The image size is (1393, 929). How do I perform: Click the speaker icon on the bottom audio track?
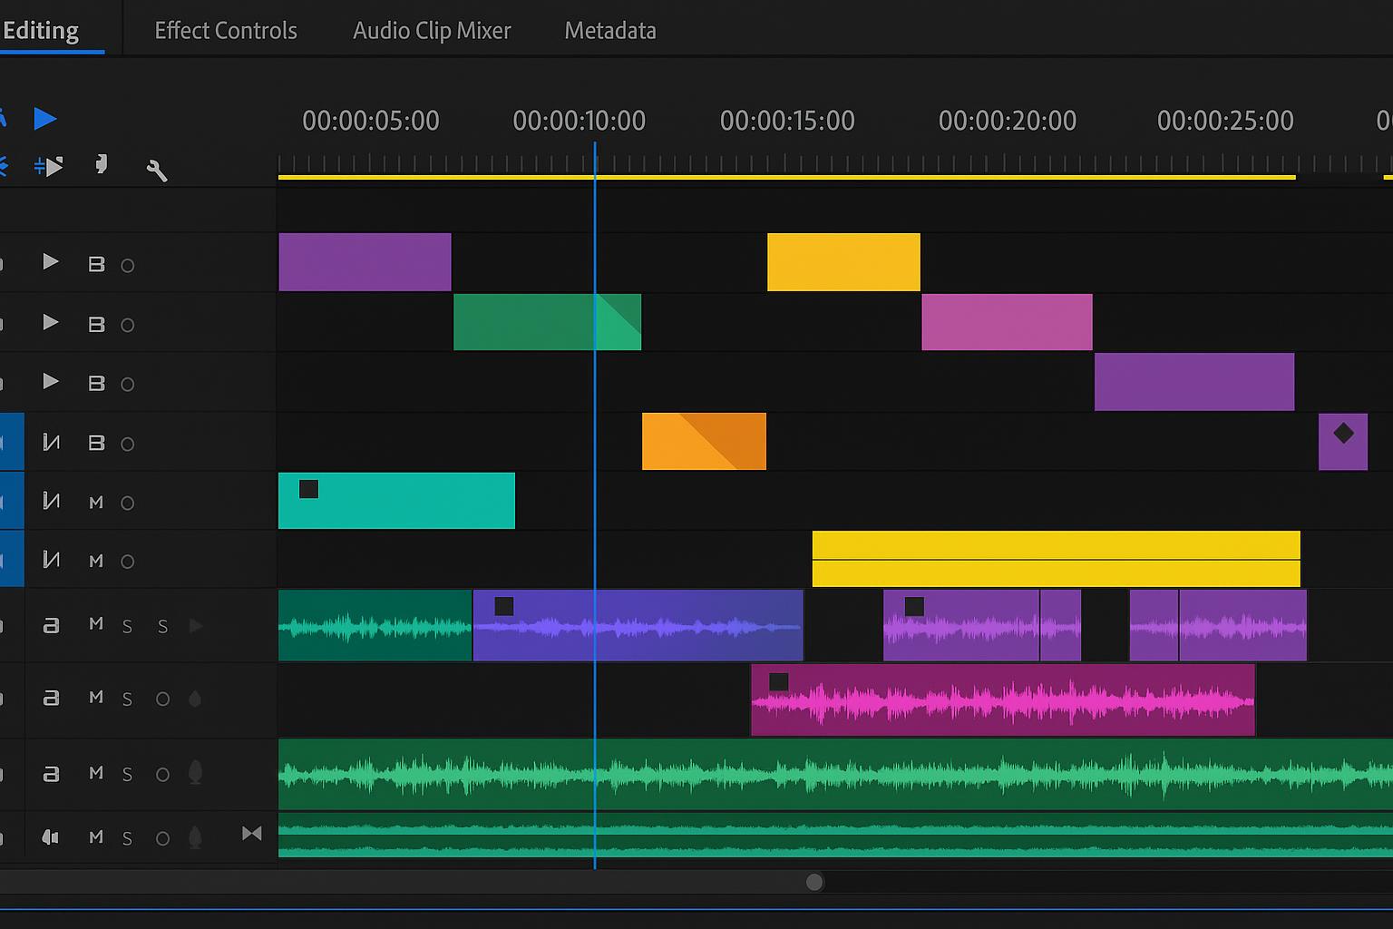[x=51, y=837]
